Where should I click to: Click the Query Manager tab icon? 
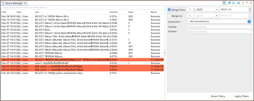(x=3, y=3)
